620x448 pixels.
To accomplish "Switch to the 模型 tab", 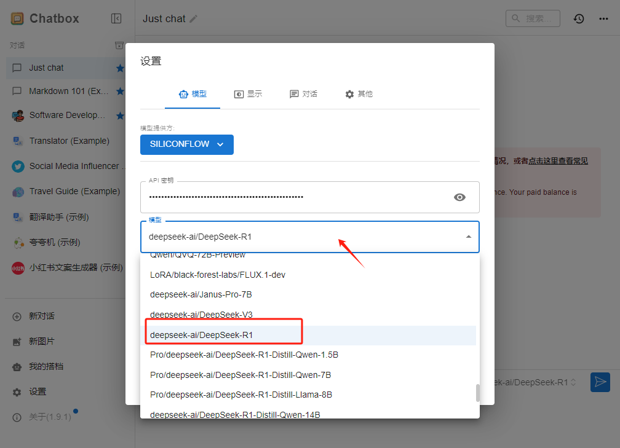I will pos(193,94).
